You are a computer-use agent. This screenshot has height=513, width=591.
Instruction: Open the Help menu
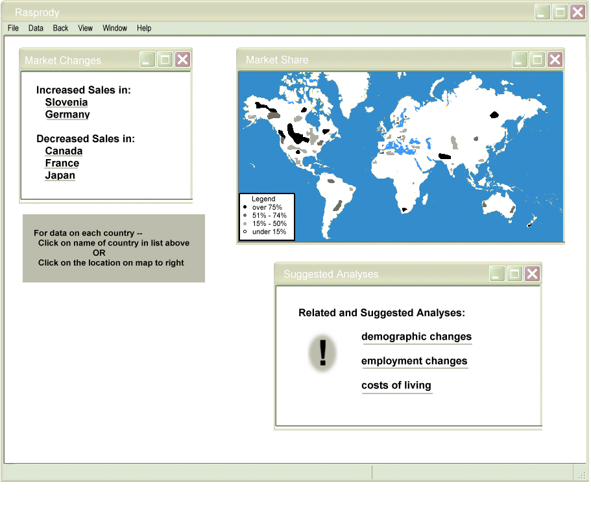pyautogui.click(x=144, y=28)
